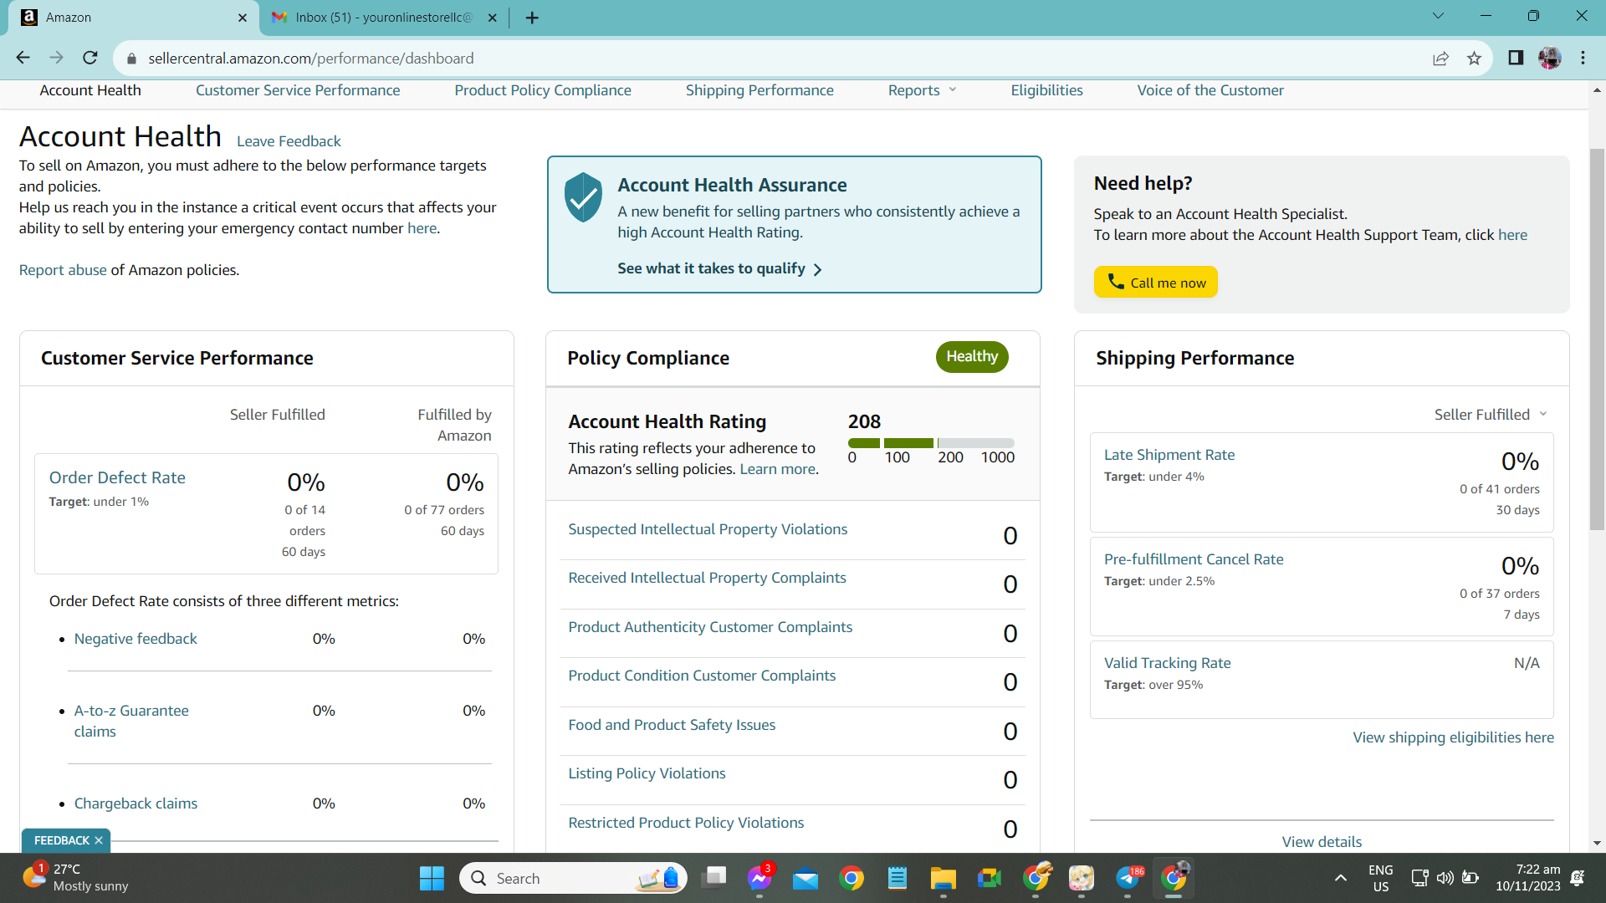1606x903 pixels.
Task: Open Voice of the Customer tab
Action: click(x=1210, y=90)
